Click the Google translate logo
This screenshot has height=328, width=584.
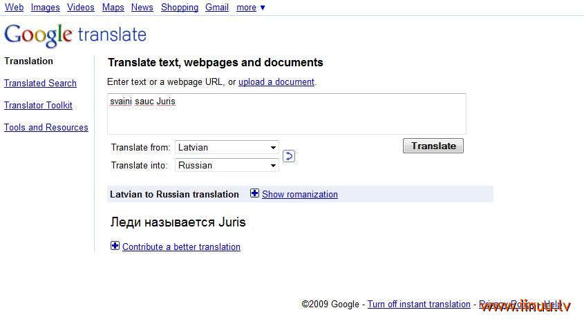[x=75, y=35]
